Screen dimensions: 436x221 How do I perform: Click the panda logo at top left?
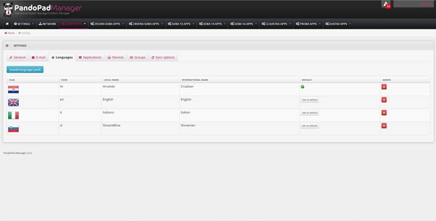click(x=8, y=9)
